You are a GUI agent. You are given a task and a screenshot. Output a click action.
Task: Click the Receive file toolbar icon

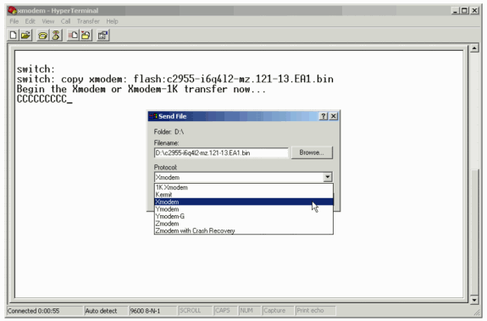coord(86,35)
